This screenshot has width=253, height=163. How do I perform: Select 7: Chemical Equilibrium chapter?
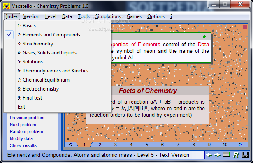point(57,80)
